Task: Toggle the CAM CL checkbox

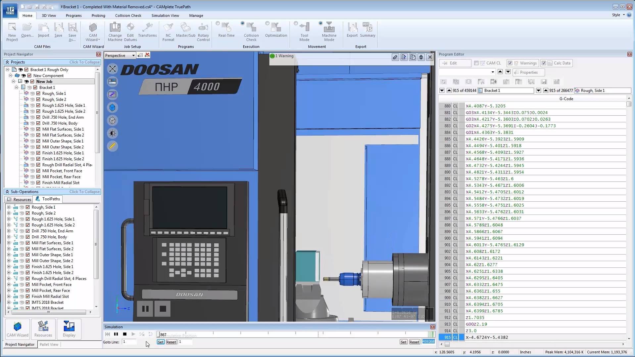Action: coord(476,63)
